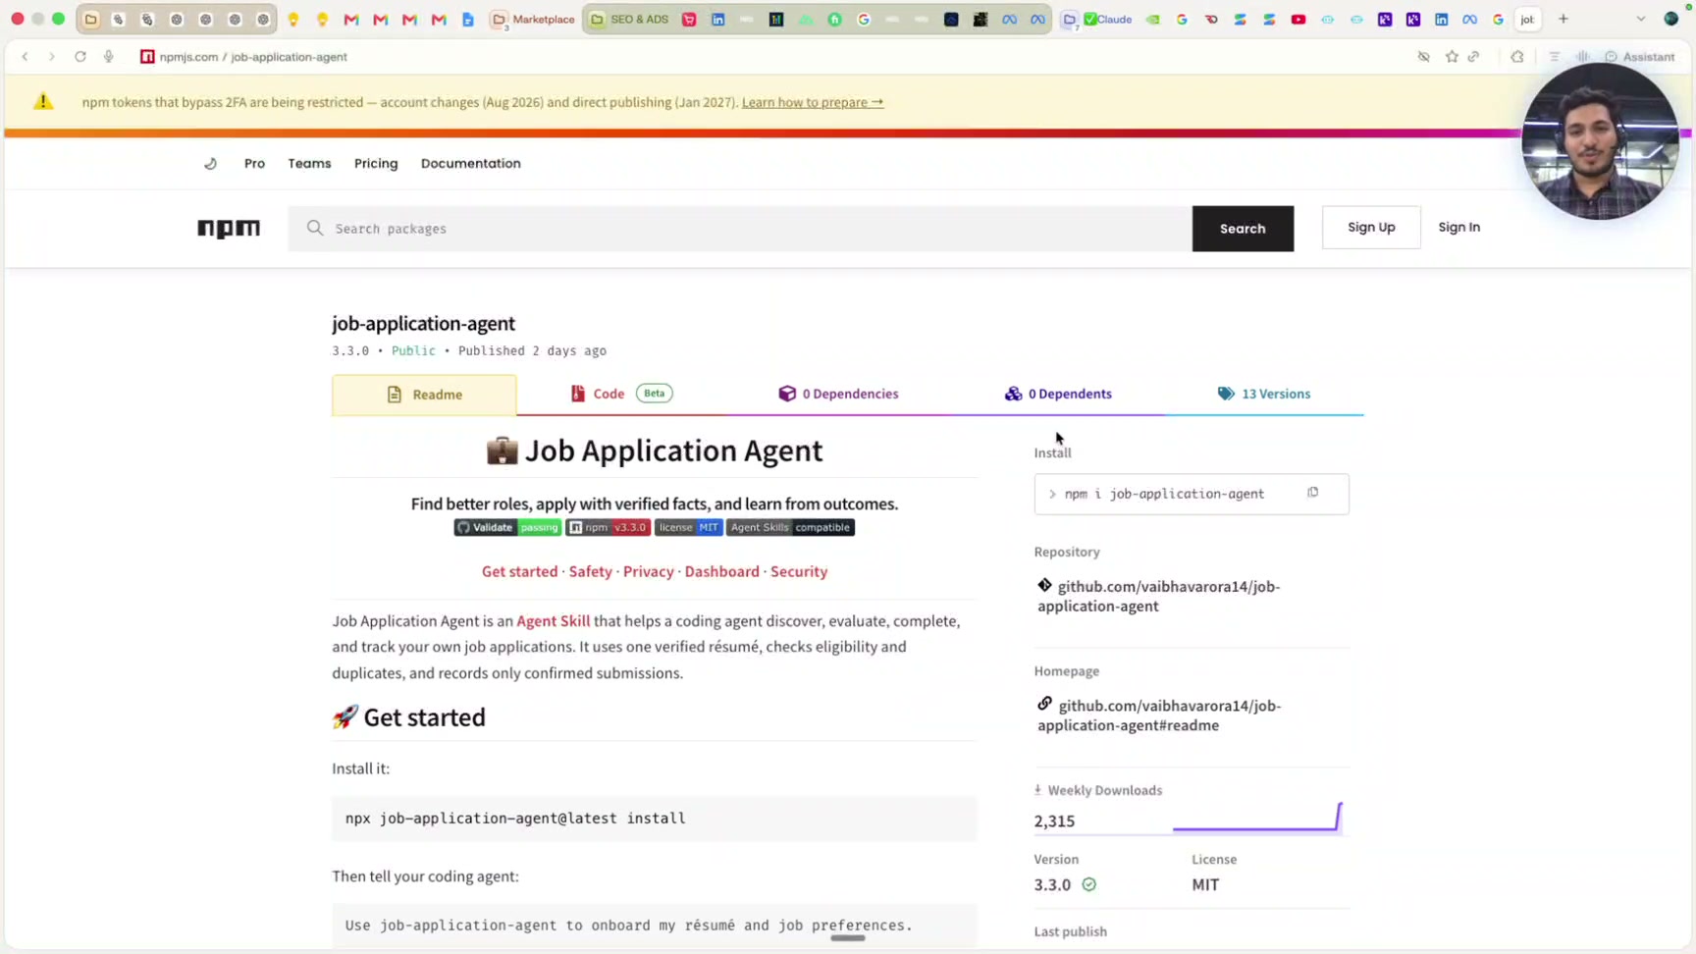Click the 'npm i job-application-agent' install text
This screenshot has height=954, width=1696.
(x=1164, y=494)
